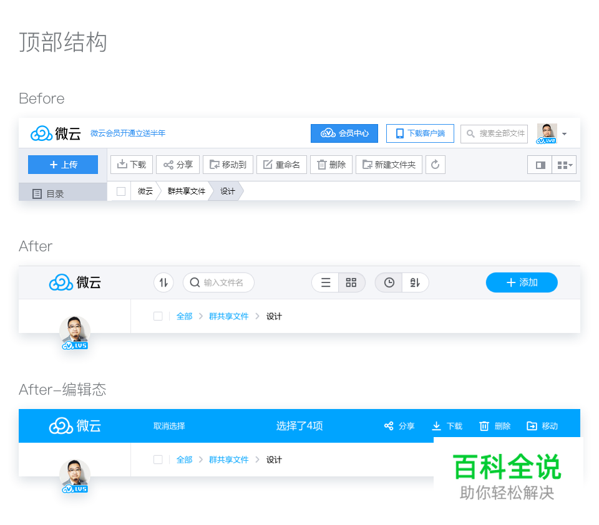599x525 pixels.
Task: Select the grid view icon in After toolbar
Action: pos(351,282)
